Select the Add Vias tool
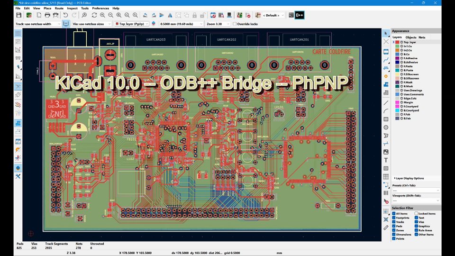This screenshot has height=256, width=455. 386,76
